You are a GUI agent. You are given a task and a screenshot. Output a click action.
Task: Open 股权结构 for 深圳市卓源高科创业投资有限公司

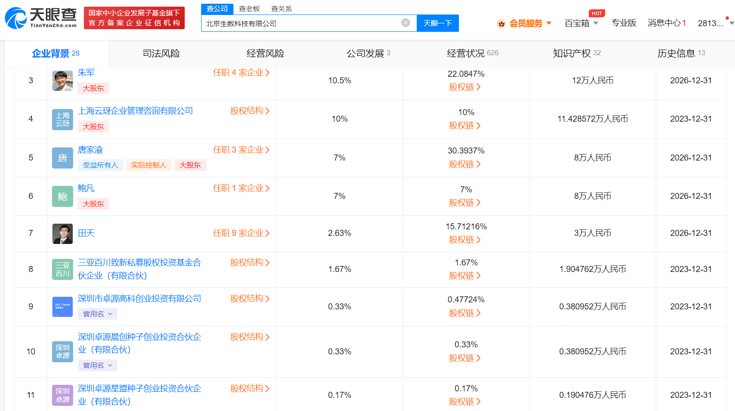click(x=250, y=299)
